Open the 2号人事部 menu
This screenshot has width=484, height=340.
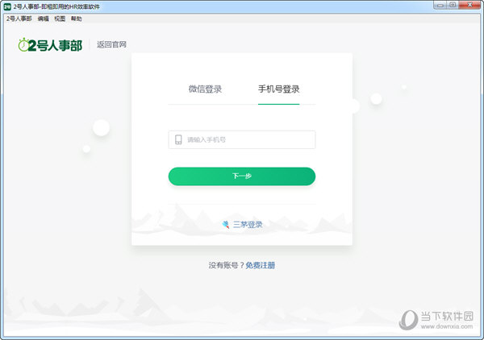point(19,19)
